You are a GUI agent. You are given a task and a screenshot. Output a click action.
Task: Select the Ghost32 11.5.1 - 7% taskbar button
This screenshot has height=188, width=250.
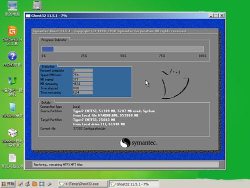point(134,184)
